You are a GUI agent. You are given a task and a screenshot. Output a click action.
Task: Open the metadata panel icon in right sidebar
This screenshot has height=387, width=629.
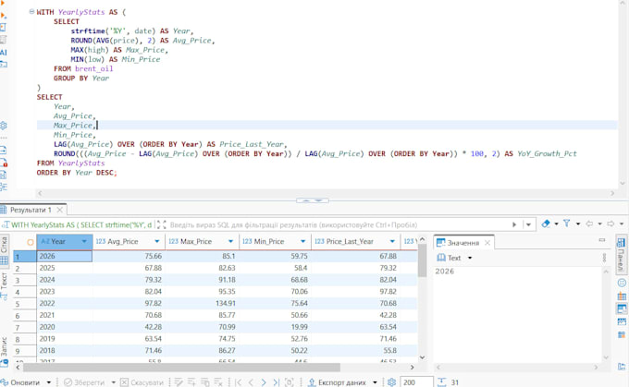(x=622, y=321)
